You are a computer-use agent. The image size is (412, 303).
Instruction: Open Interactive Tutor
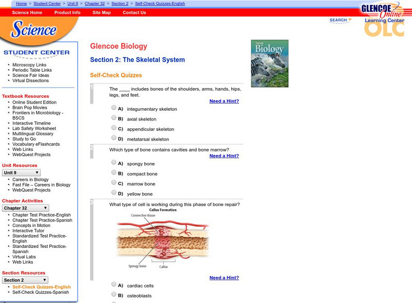pos(28,231)
